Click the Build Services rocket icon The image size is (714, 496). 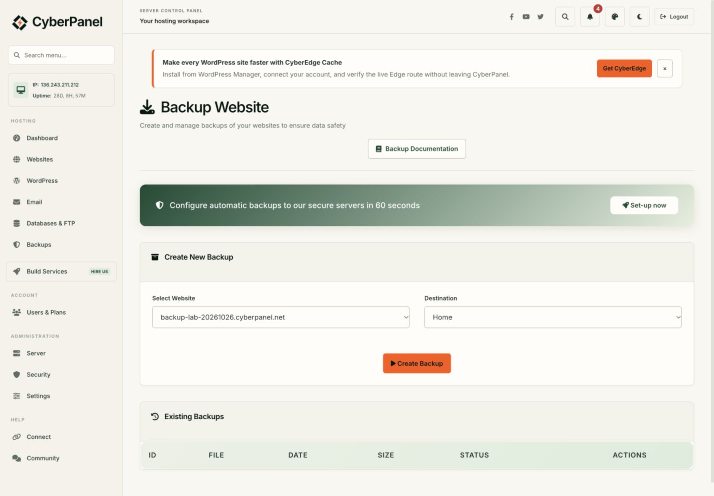tap(16, 271)
